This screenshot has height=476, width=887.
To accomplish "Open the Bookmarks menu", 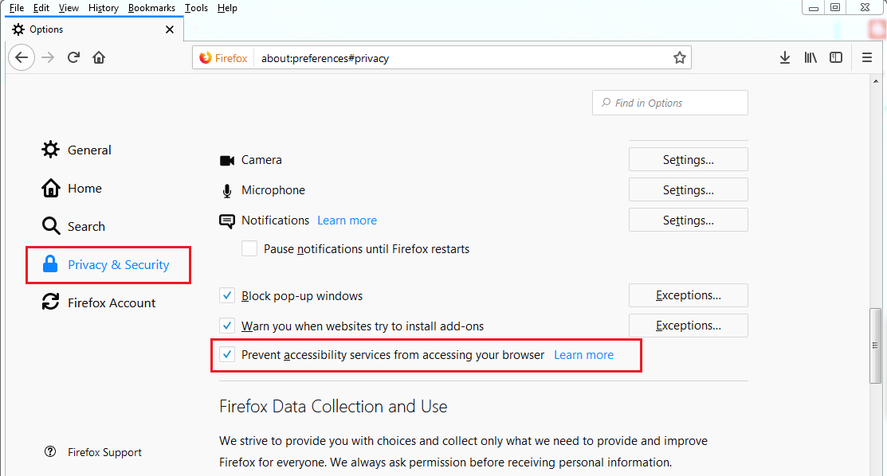I will pyautogui.click(x=151, y=8).
